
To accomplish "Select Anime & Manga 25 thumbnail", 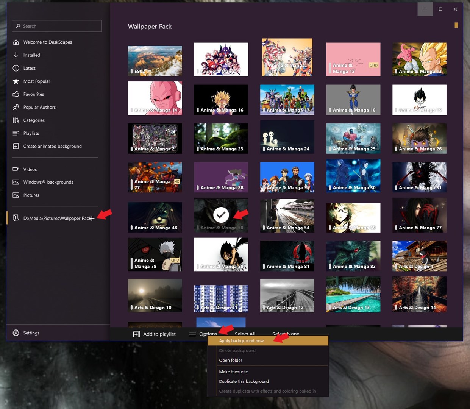I will point(353,138).
